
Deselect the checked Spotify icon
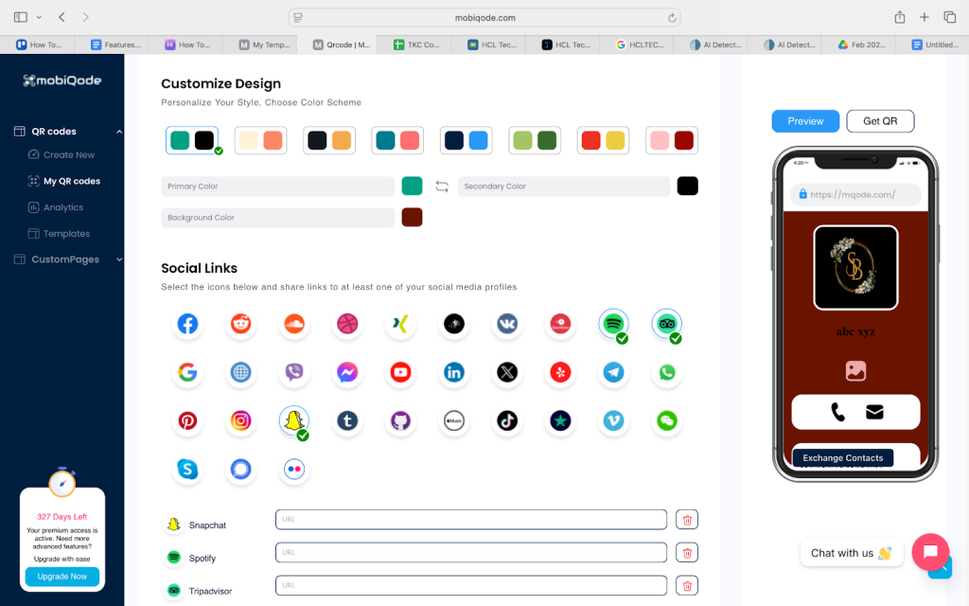coord(614,325)
